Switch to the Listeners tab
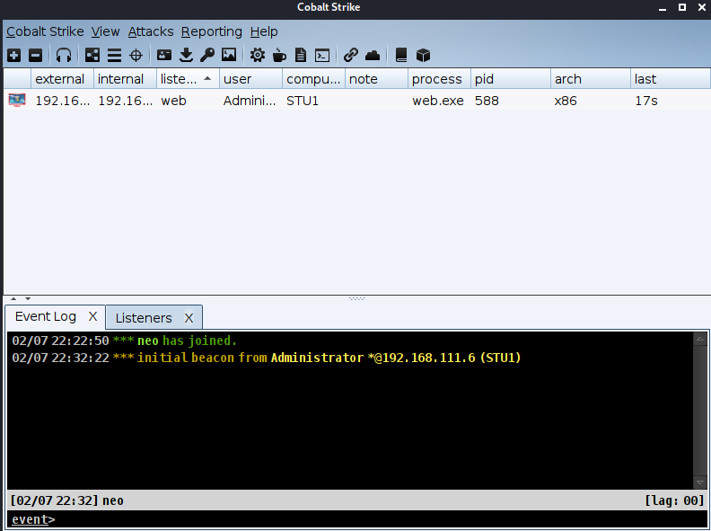 (x=144, y=318)
